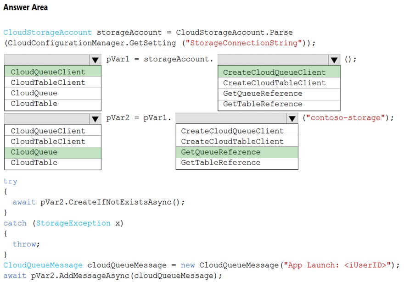The width and height of the screenshot is (404, 282).
Task: Click the blue CloudStorageAccount type name
Action: pyautogui.click(x=47, y=33)
